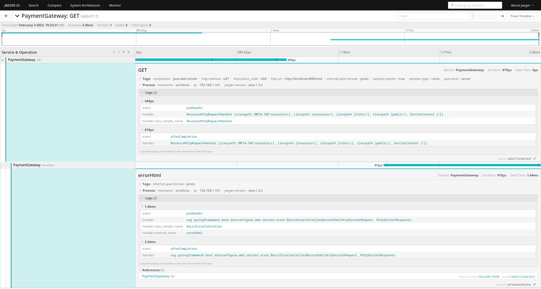Open the Compare nav item

coord(54,5)
